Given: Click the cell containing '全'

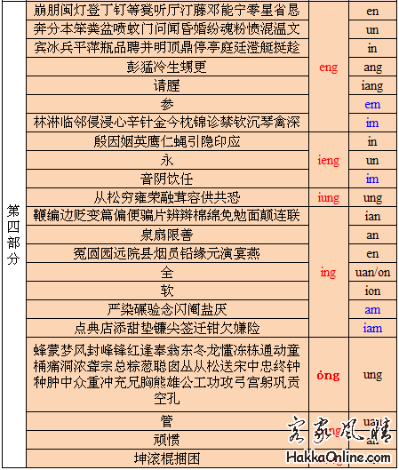Looking at the screenshot, I should click(x=167, y=272).
